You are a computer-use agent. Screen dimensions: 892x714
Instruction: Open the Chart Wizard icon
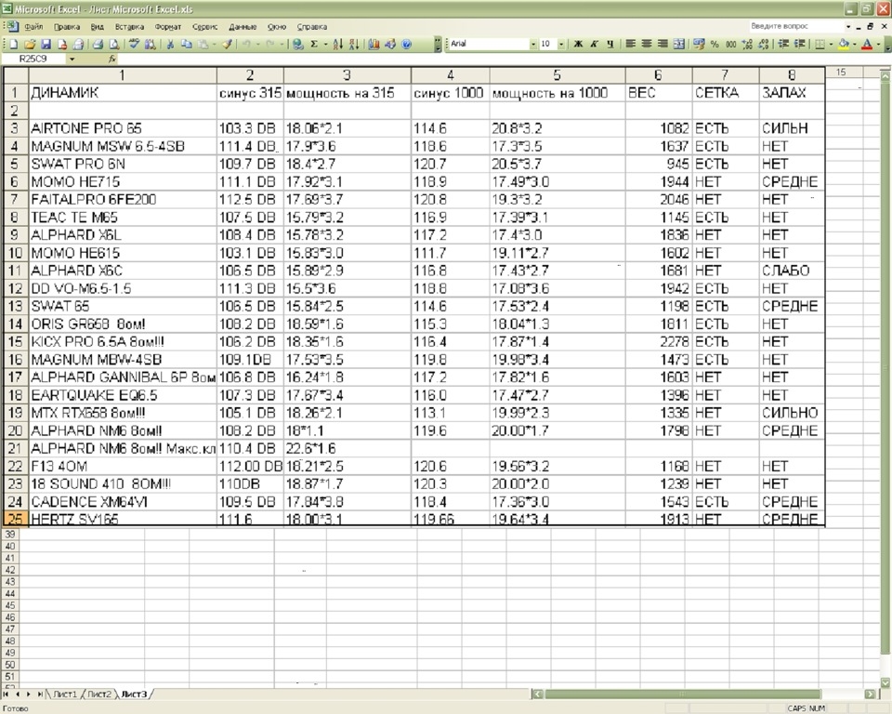point(374,44)
